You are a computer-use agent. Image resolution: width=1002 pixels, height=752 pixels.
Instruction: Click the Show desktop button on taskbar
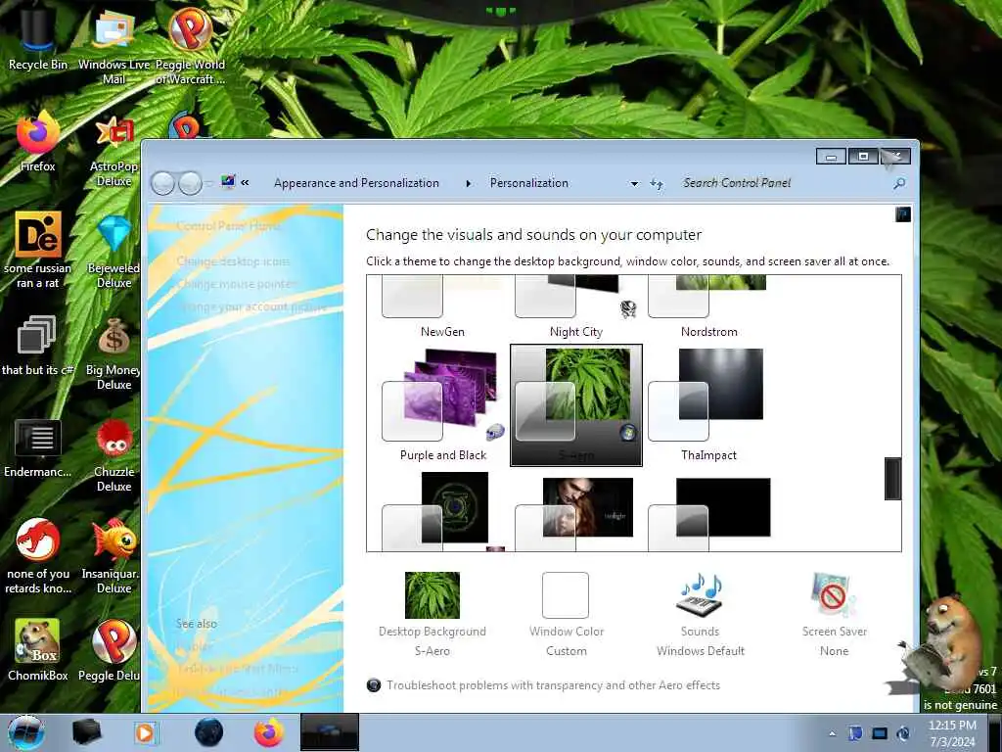(995, 733)
